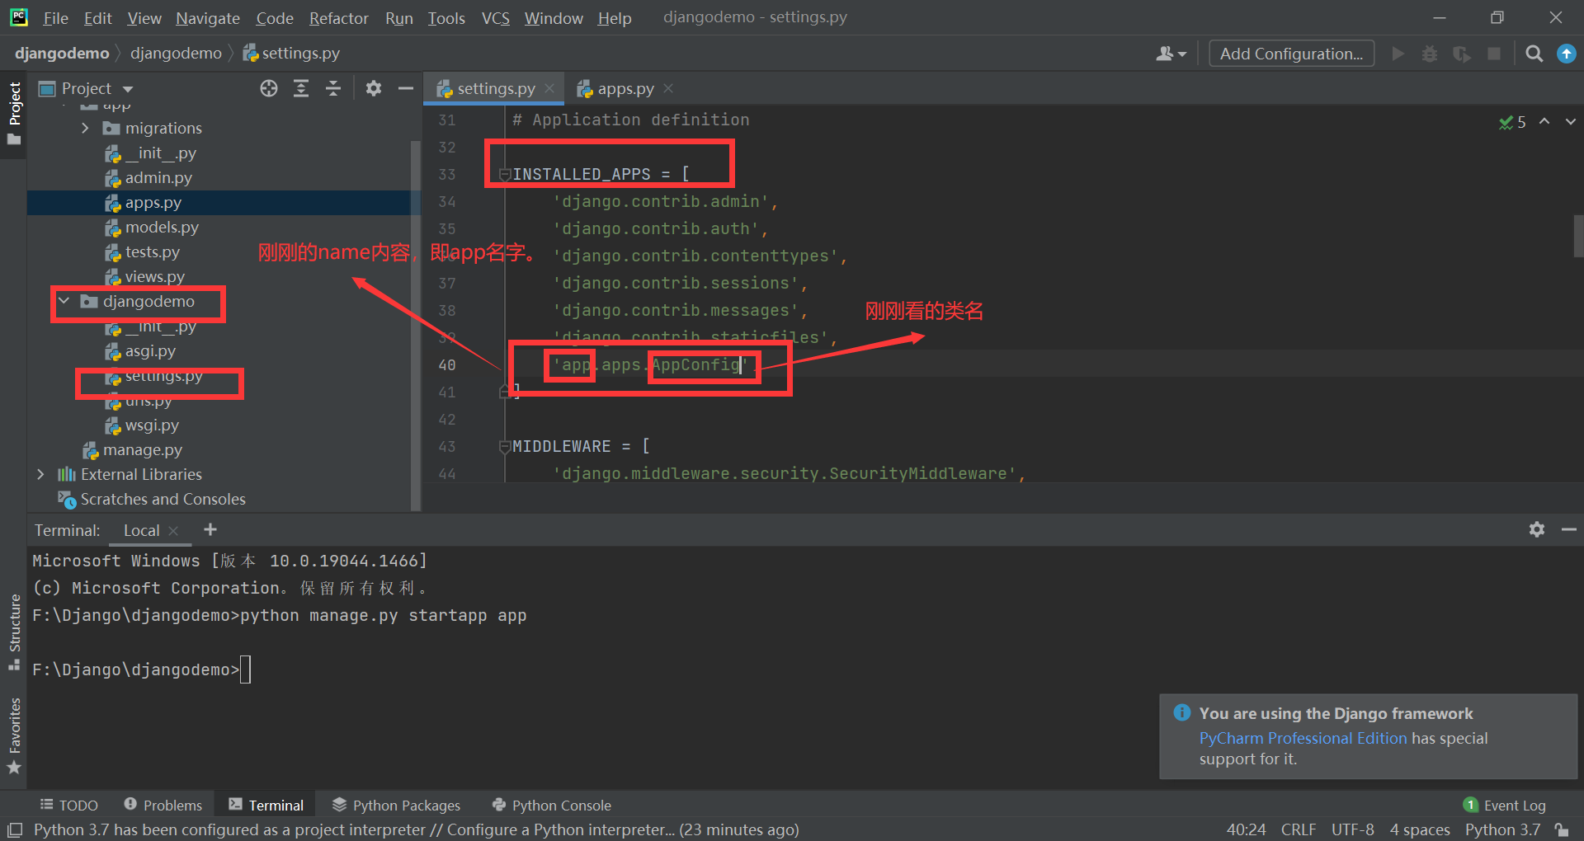Screen dimensions: 1584x841
Task: Click Add Configuration button
Action: (x=1291, y=54)
